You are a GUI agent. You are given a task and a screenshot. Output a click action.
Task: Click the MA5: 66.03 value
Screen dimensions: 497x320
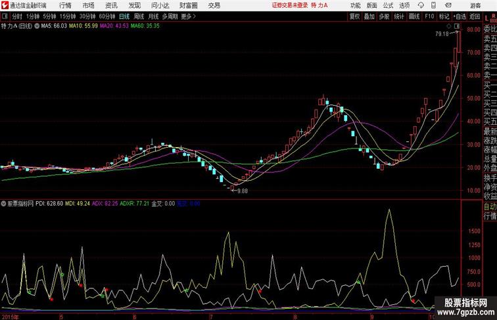click(x=54, y=26)
